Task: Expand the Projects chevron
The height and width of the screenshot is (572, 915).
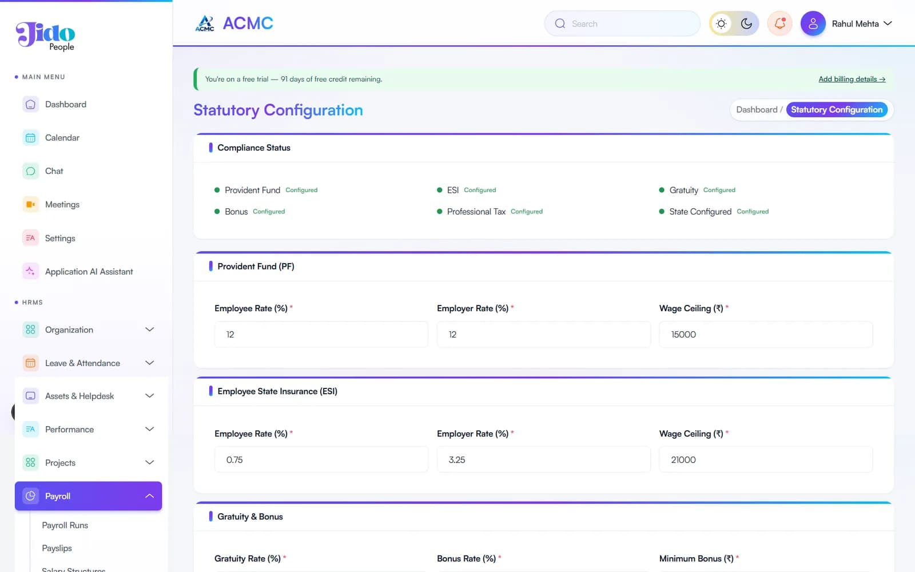Action: 149,463
